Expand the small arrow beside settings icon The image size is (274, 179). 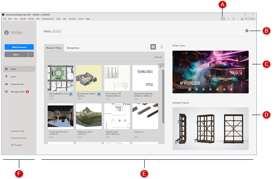[x=237, y=19]
